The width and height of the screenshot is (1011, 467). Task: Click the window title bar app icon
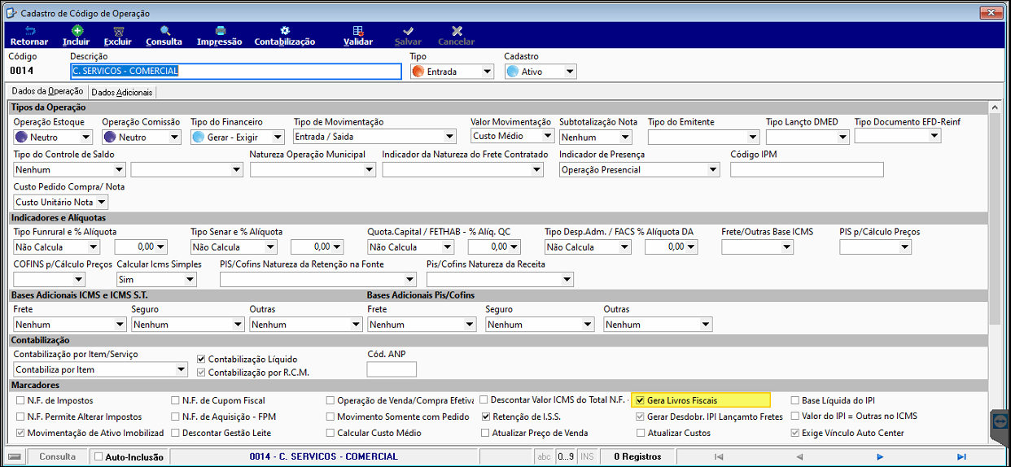point(10,14)
